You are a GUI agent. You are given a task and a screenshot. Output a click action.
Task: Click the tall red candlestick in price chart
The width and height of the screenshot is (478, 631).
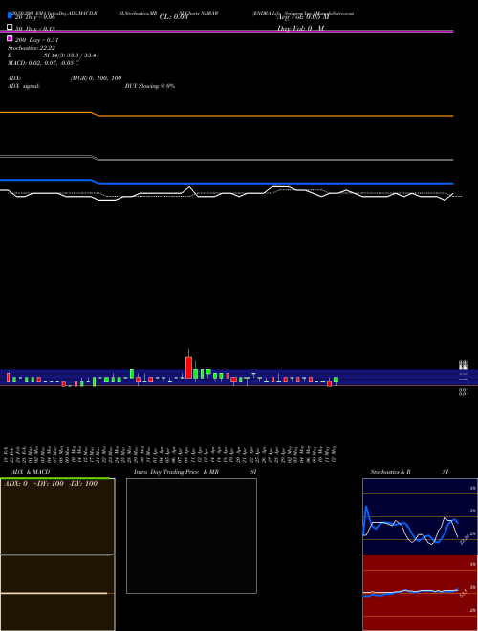(188, 367)
